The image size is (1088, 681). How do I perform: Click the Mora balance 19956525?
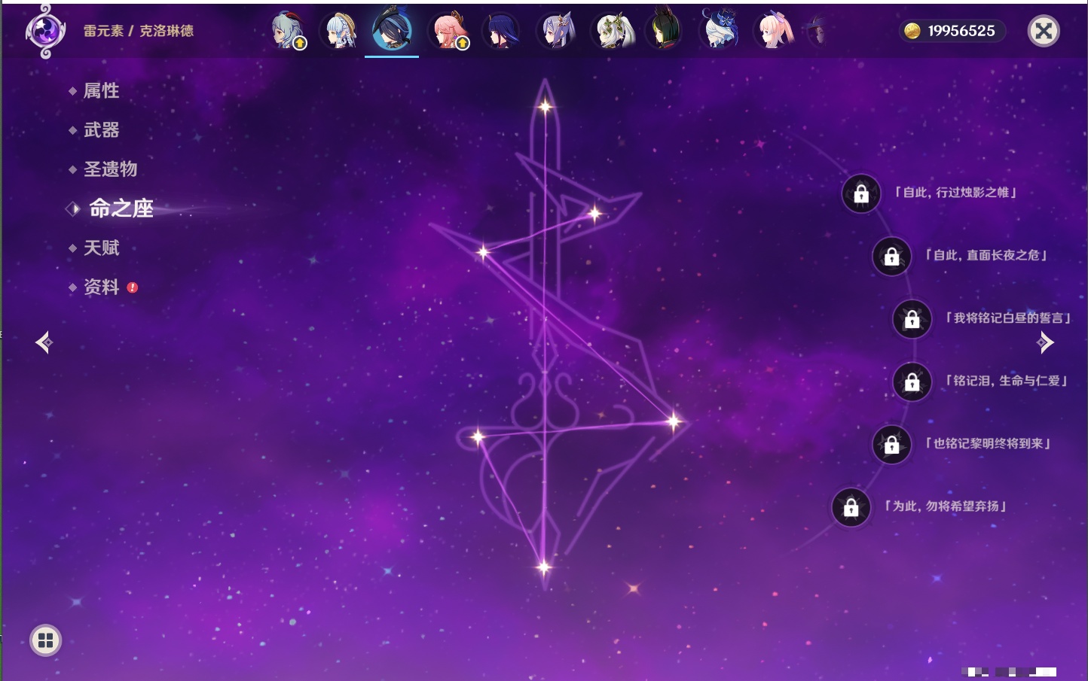(961, 31)
